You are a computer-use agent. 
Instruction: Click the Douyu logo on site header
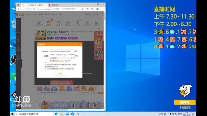click(x=20, y=15)
